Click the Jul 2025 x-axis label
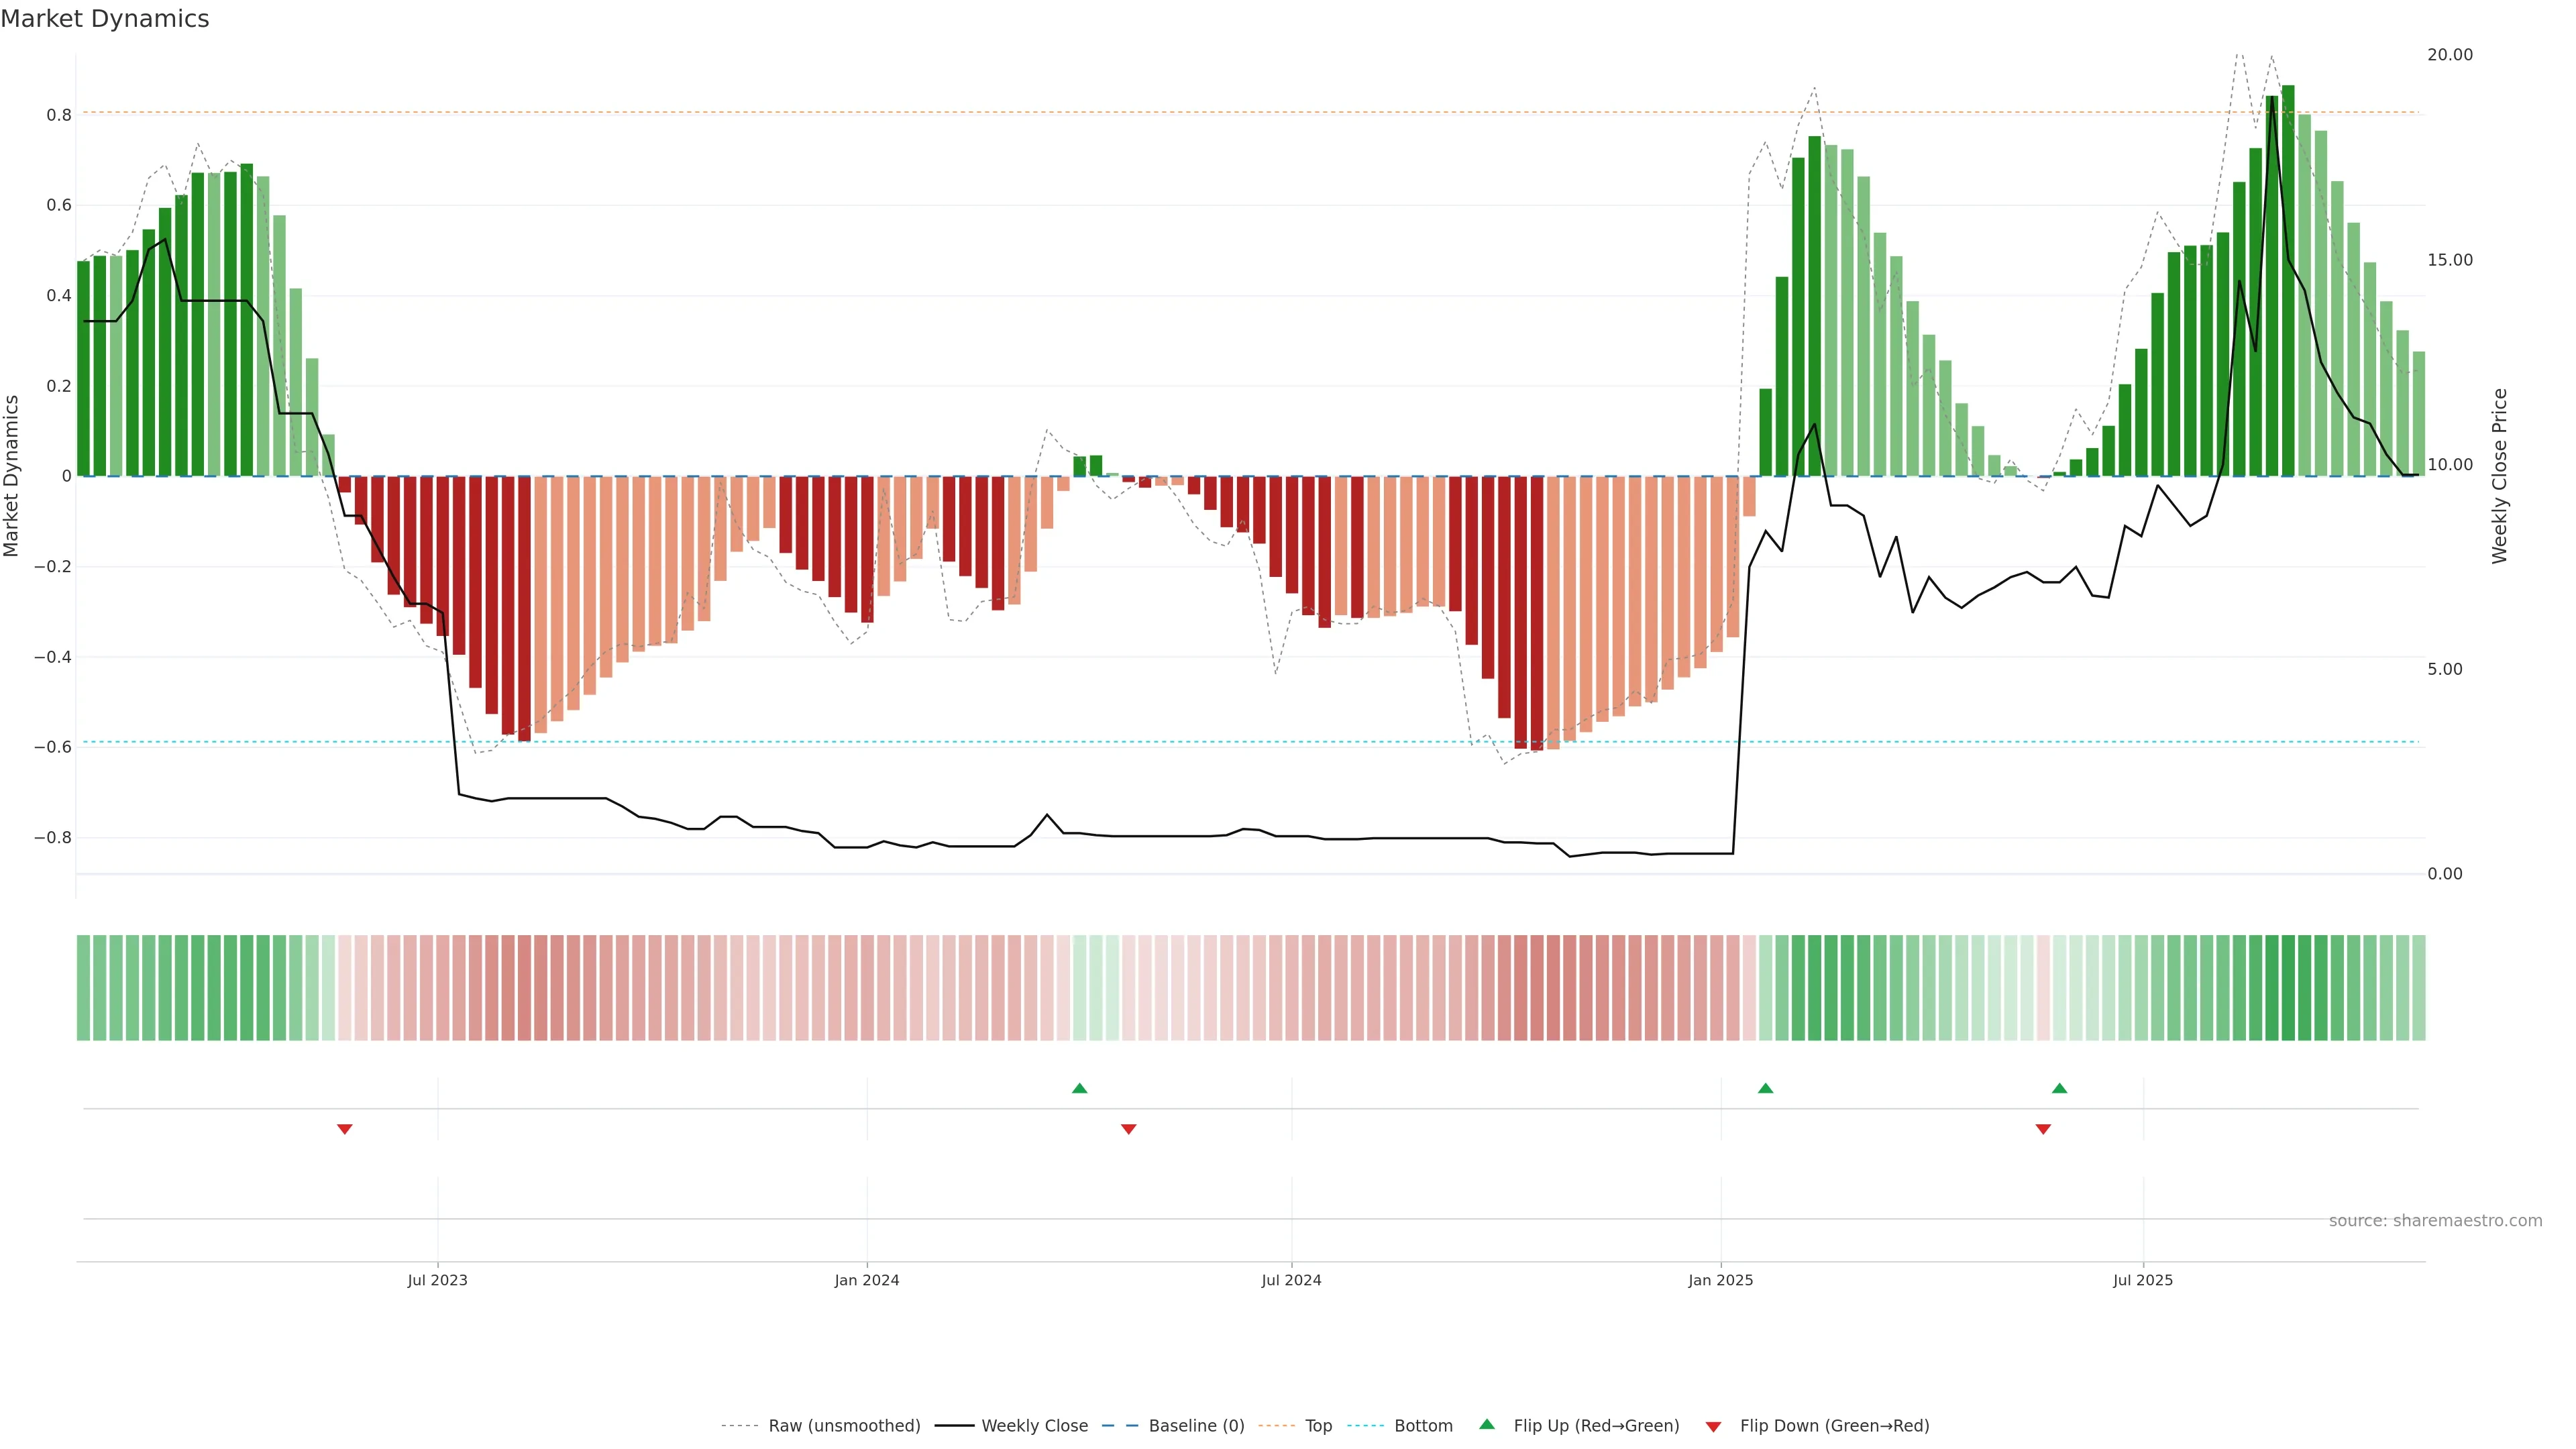This screenshot has height=1449, width=2576. 2142,1280
